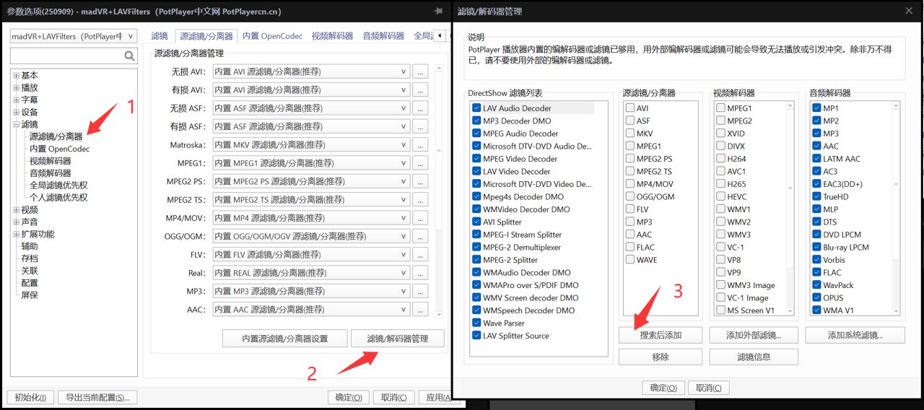The height and width of the screenshot is (410, 924).
Task: Click 滤镜信息 button
Action: (x=754, y=357)
